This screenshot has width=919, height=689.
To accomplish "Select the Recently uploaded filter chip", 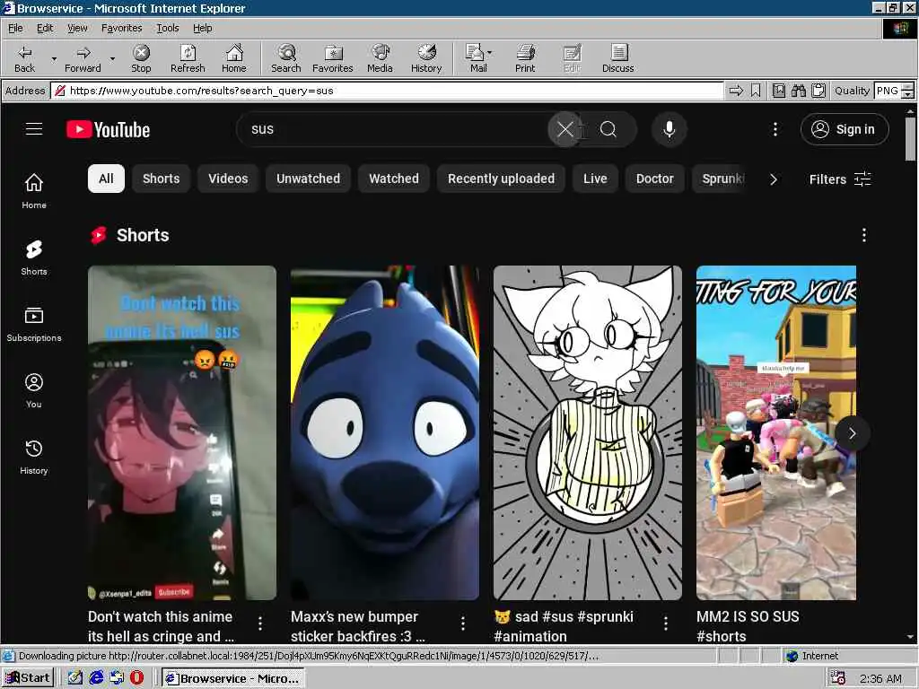I will click(x=501, y=179).
